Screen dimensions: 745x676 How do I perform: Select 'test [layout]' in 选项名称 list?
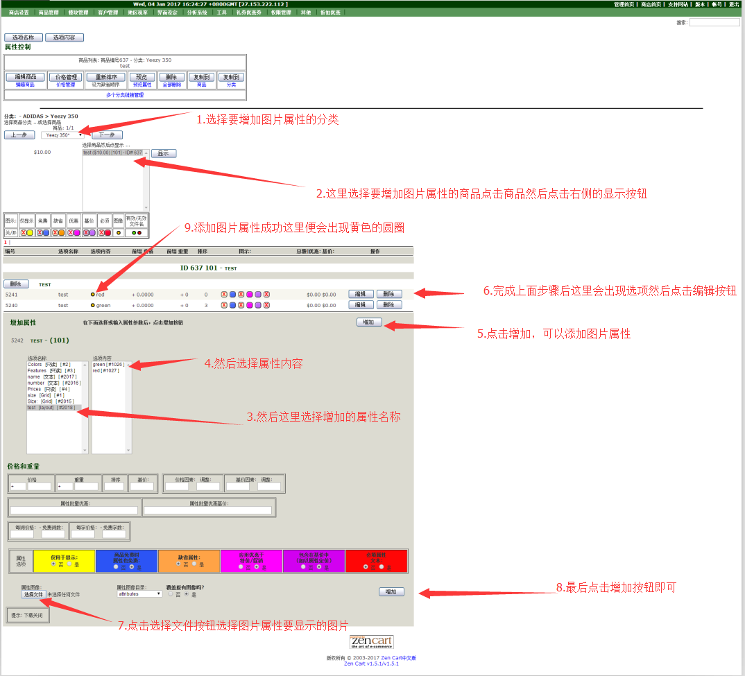click(x=53, y=408)
